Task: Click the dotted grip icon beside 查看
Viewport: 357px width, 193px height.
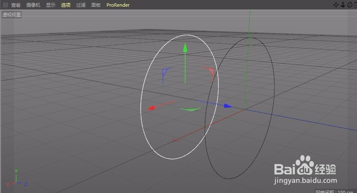Action: click(x=5, y=5)
